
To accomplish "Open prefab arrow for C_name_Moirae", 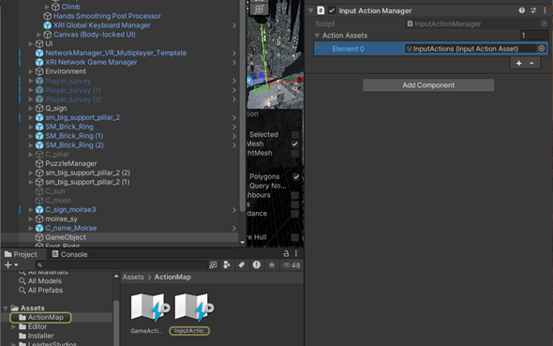I will pyautogui.click(x=234, y=228).
